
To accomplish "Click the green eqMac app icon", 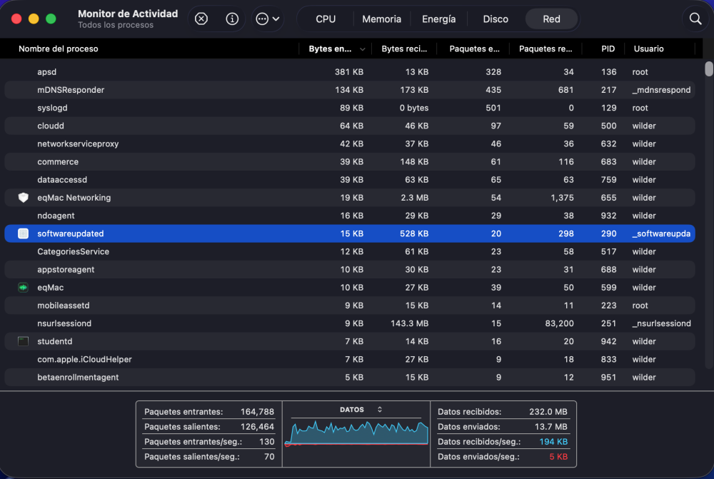I will point(24,287).
